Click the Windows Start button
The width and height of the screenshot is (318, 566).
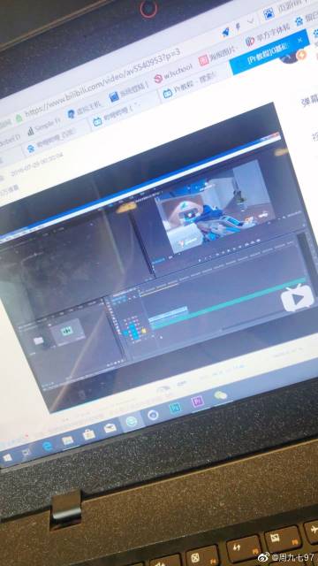[8, 458]
